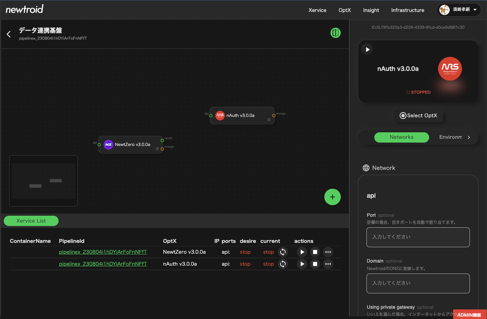The width and height of the screenshot is (487, 319).
Task: Add a new xervice with the green plus button
Action: tap(333, 197)
